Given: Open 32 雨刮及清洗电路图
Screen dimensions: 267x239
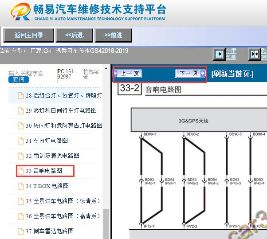Looking at the screenshot, I should (x=52, y=156).
